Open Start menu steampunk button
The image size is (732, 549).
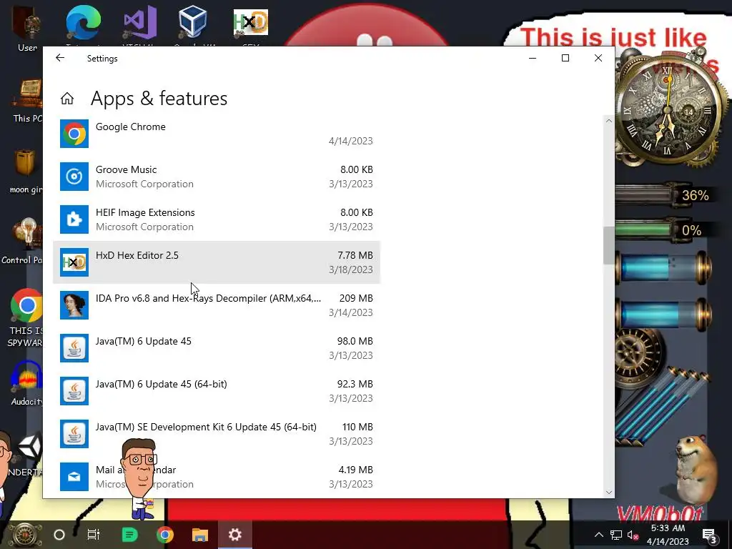(x=24, y=535)
